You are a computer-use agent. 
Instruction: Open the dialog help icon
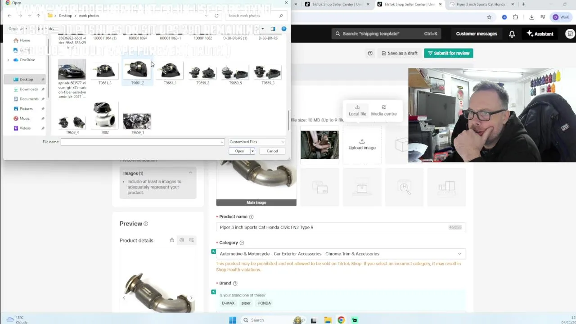tap(283, 29)
